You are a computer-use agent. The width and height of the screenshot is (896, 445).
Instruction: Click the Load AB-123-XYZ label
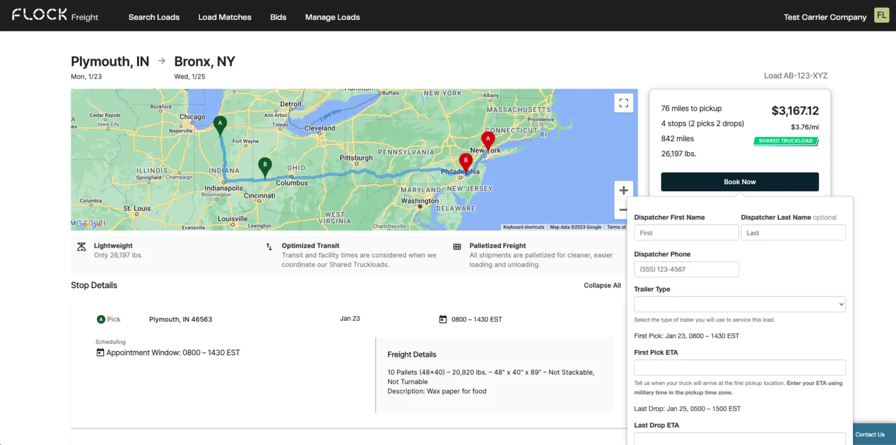point(796,76)
